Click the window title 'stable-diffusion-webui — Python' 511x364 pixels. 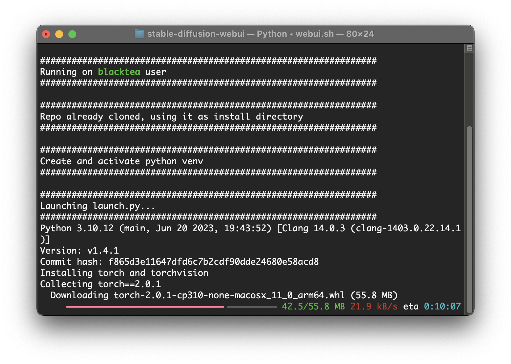coord(217,34)
